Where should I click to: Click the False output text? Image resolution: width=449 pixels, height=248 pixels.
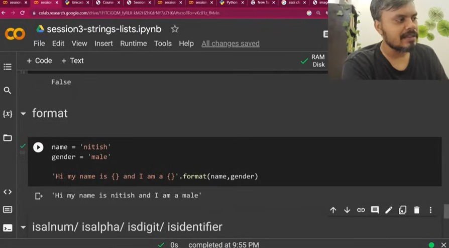(61, 82)
